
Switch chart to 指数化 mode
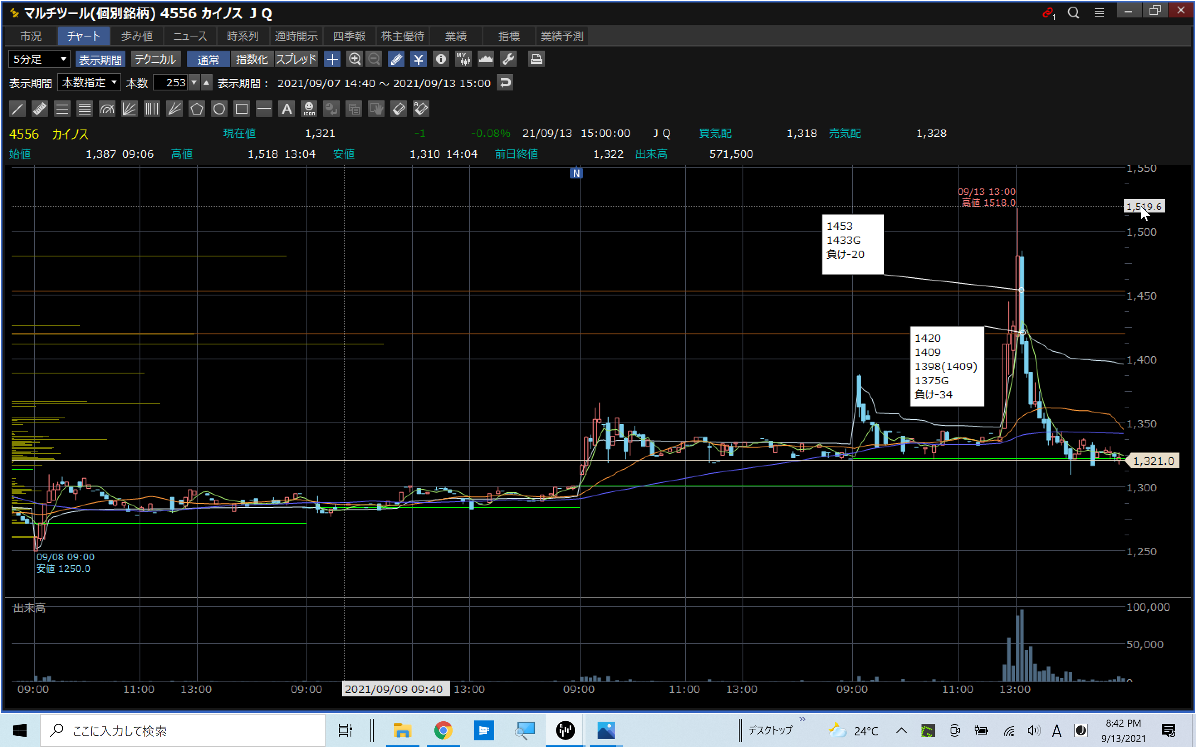tap(252, 59)
